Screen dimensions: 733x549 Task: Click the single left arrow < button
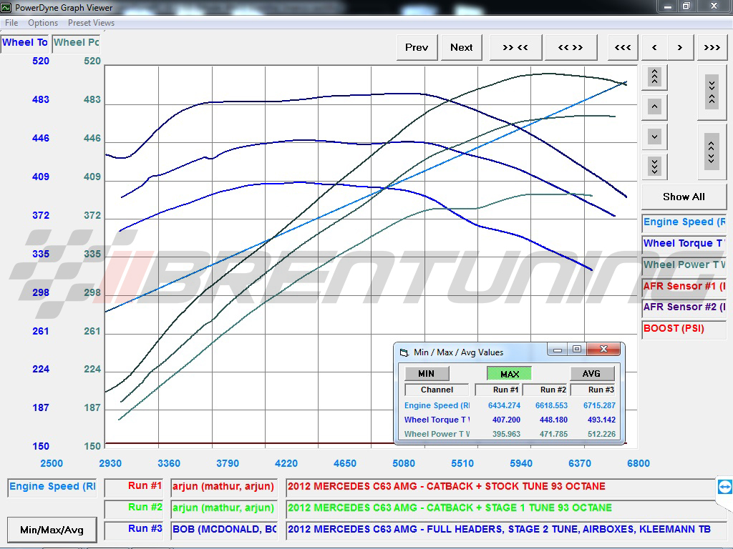[654, 47]
